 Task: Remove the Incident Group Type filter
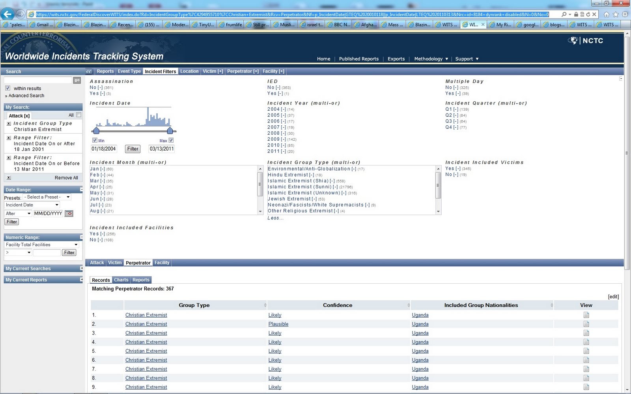(x=8, y=123)
